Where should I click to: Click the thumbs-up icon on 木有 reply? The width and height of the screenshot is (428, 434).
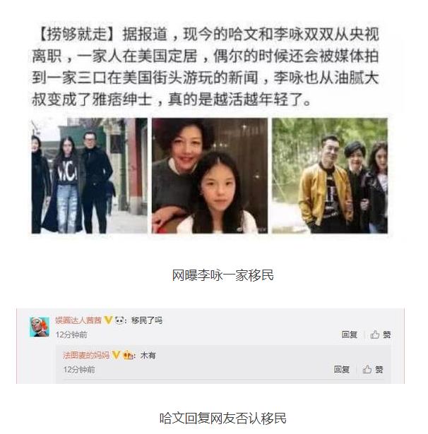[x=367, y=369]
